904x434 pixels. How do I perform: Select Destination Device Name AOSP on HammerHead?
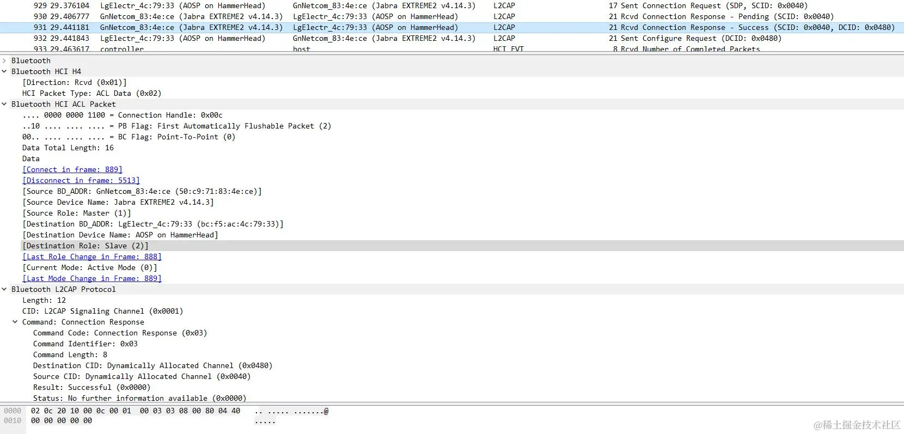[120, 235]
